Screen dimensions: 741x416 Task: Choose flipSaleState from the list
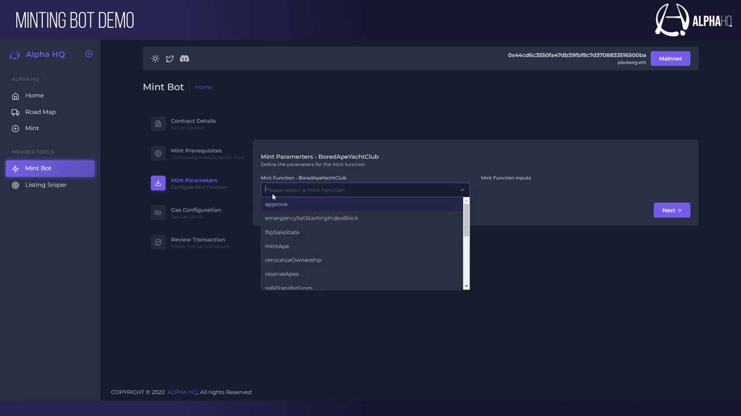[x=362, y=232]
